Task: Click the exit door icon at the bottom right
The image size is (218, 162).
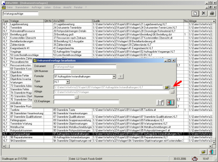Action: (x=211, y=152)
